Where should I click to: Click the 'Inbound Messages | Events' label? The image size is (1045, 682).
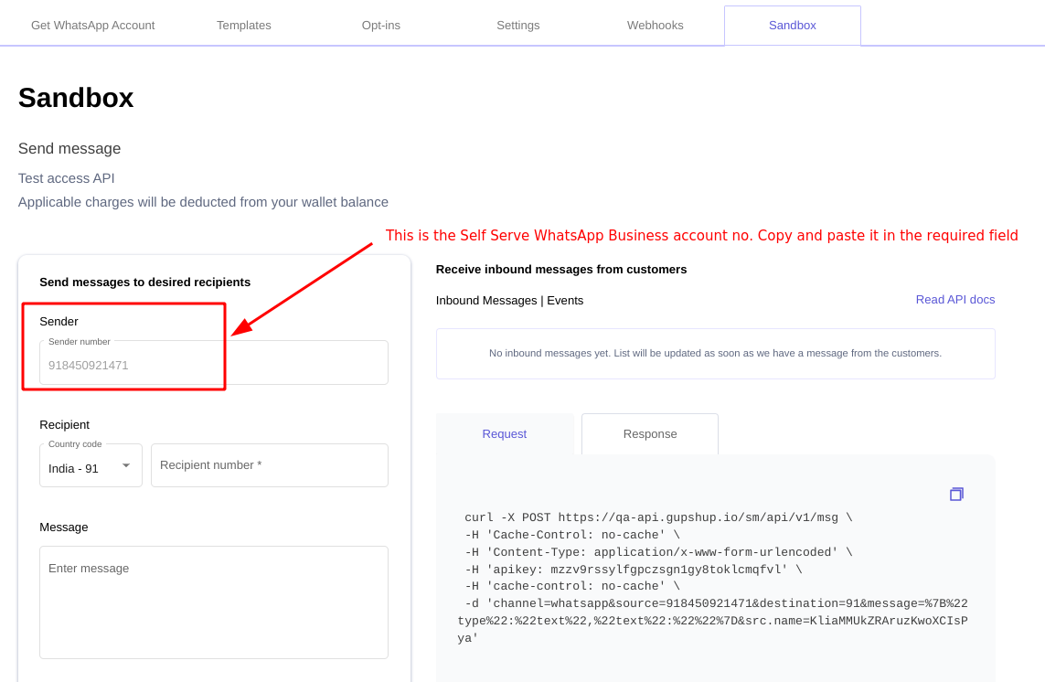tap(510, 301)
